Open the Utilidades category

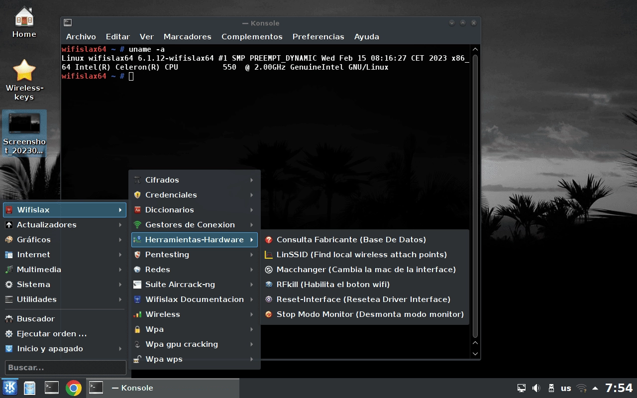[65, 299]
